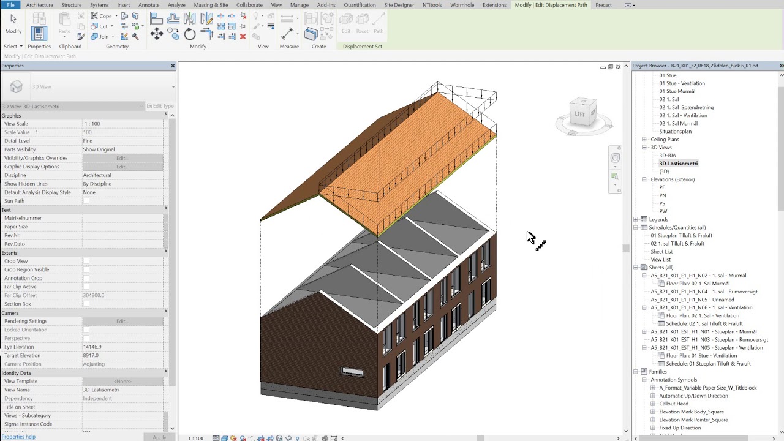
Task: Open the Paste tool in Clipboard
Action: 64,23
